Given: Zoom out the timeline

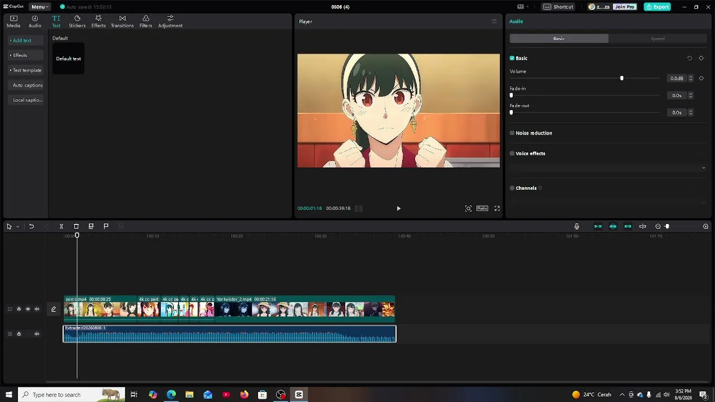Looking at the screenshot, I should (x=658, y=226).
